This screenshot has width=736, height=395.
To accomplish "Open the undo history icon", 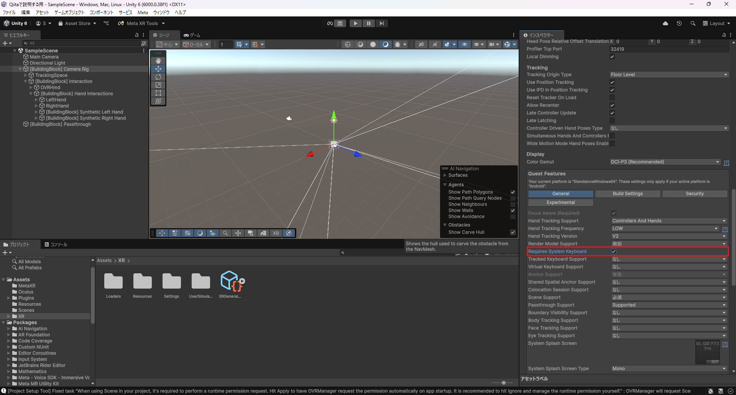I will (x=679, y=23).
